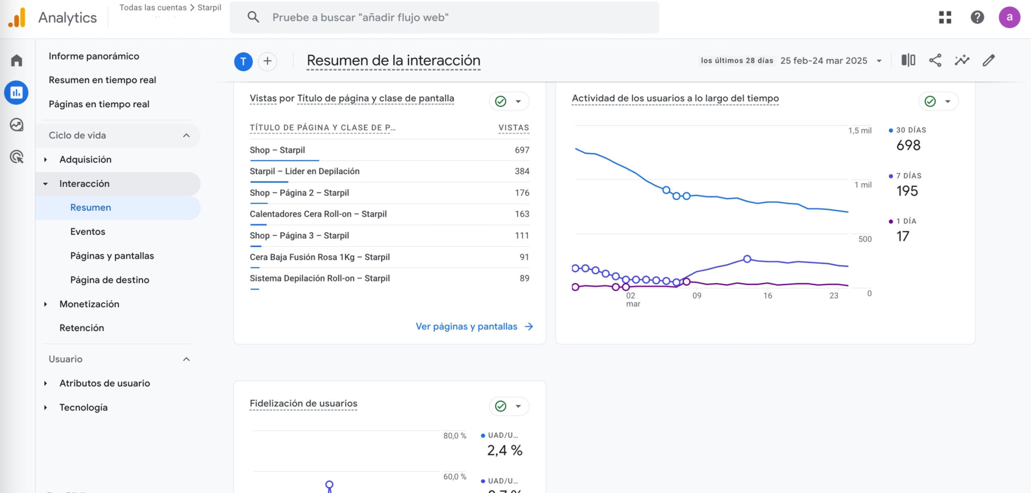The width and height of the screenshot is (1031, 493).
Task: Click the Resumen de la interacción title
Action: click(x=393, y=61)
